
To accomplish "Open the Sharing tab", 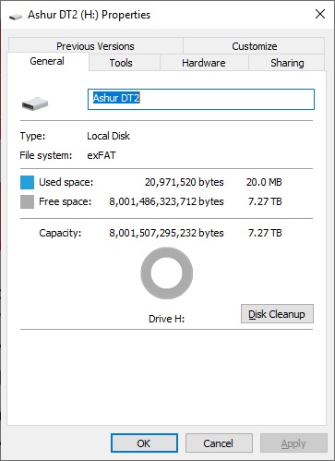I will [287, 63].
